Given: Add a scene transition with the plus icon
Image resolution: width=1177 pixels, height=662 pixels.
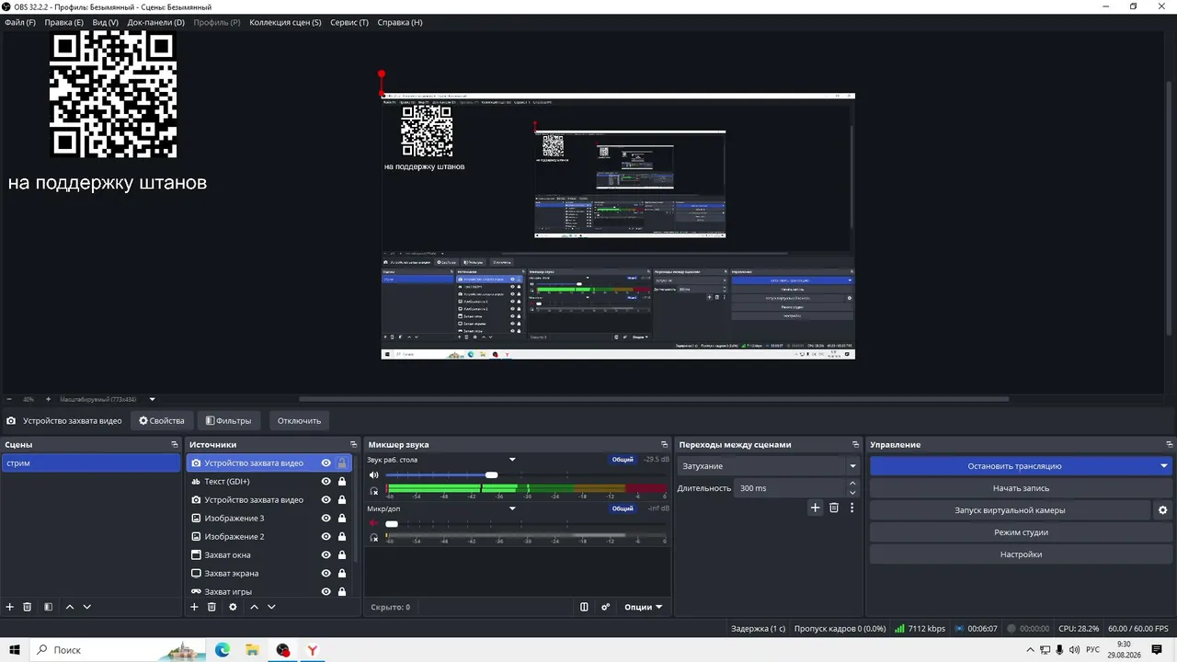Looking at the screenshot, I should click(815, 508).
